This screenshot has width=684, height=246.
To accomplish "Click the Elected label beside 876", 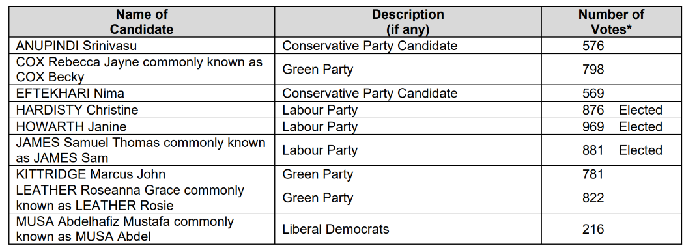I will (640, 110).
